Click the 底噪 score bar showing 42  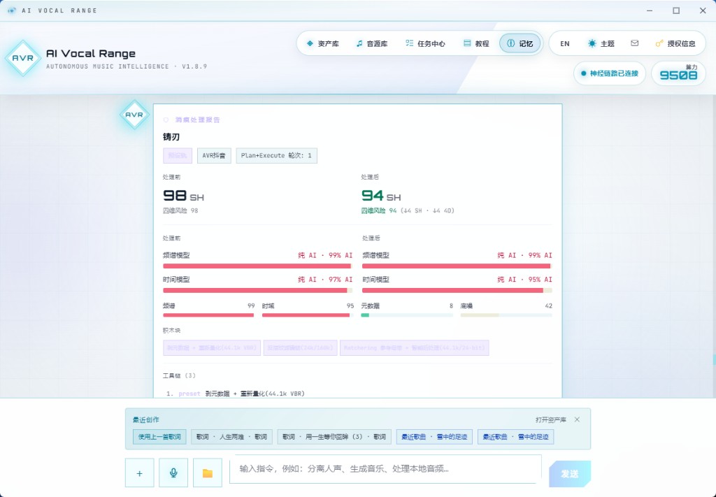506,315
